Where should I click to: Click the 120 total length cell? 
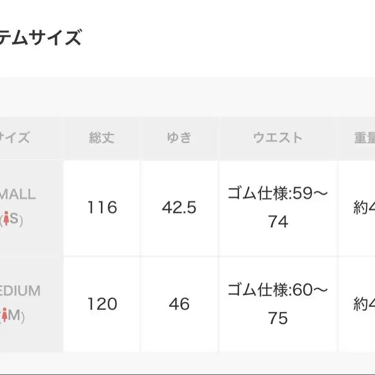pyautogui.click(x=102, y=304)
